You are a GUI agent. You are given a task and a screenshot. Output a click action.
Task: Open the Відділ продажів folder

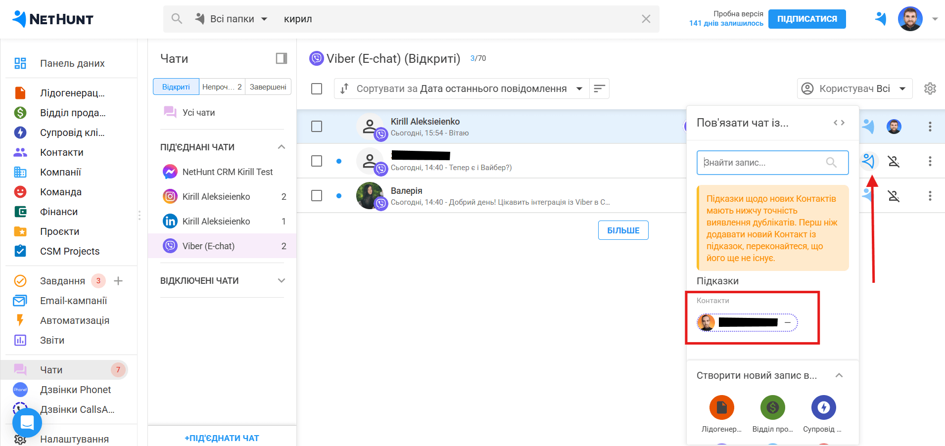click(71, 113)
